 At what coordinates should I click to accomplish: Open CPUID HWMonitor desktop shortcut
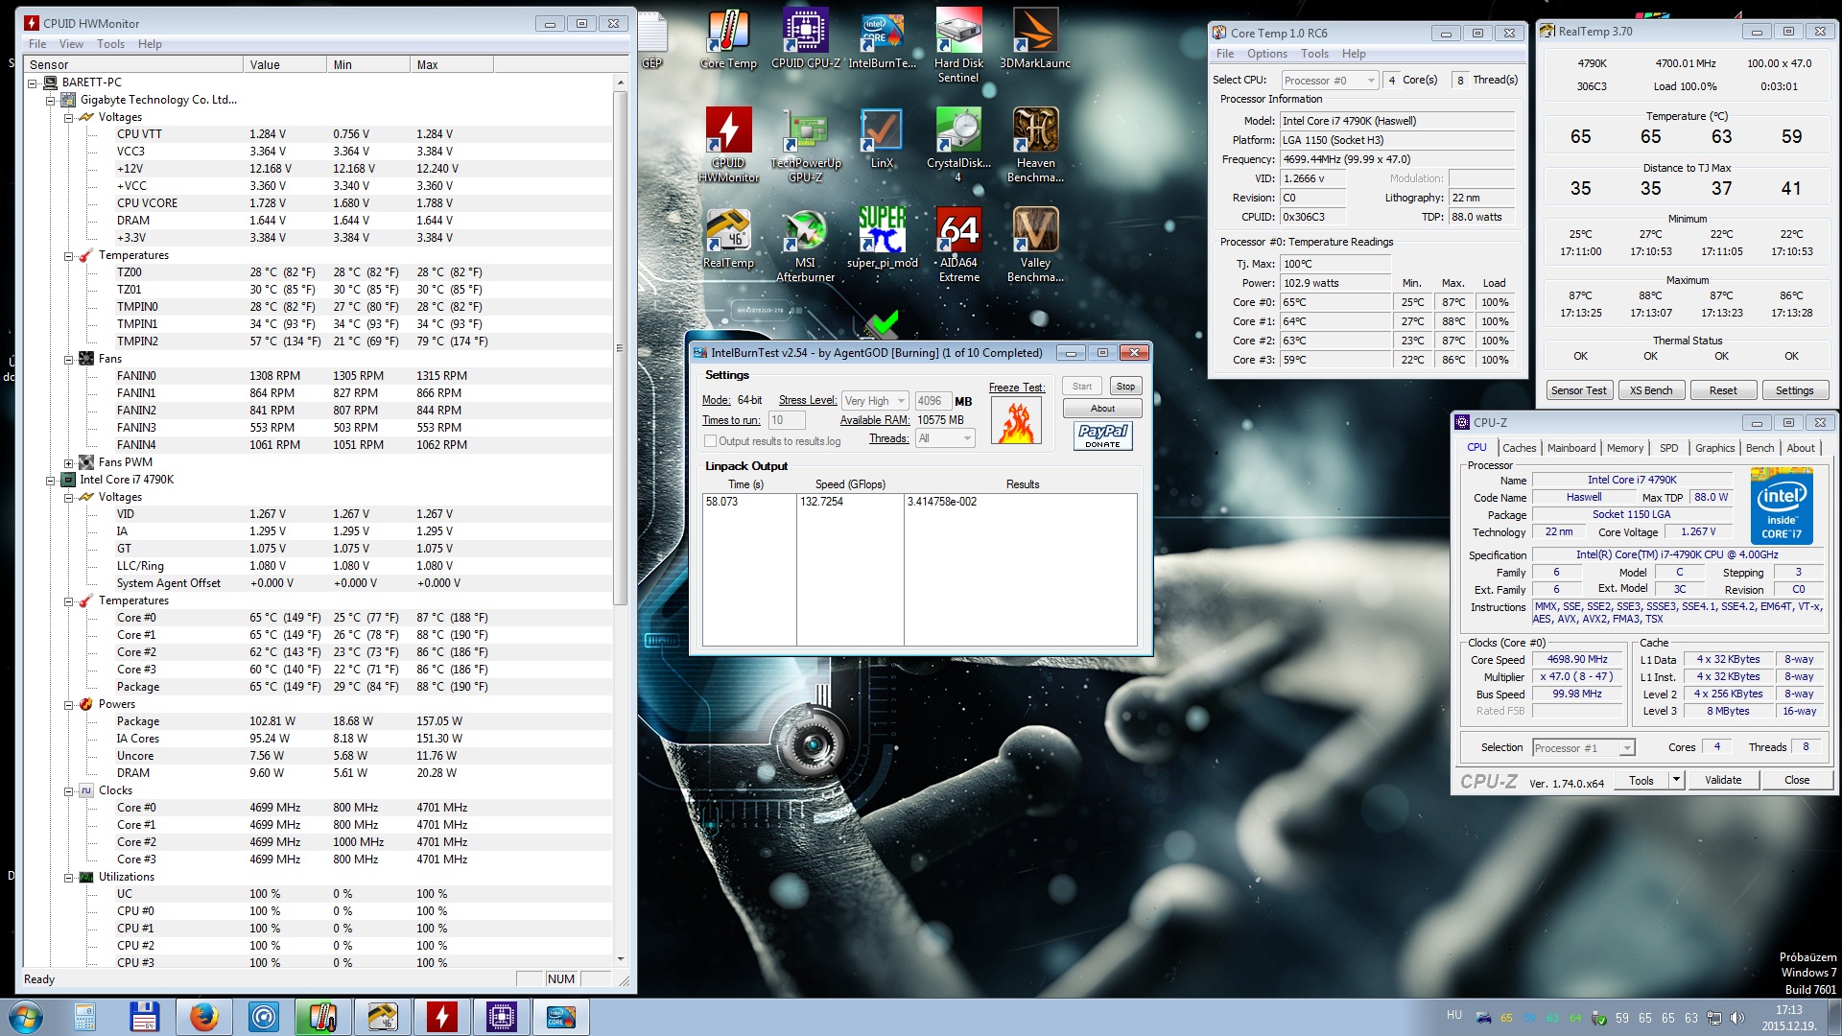coord(728,145)
